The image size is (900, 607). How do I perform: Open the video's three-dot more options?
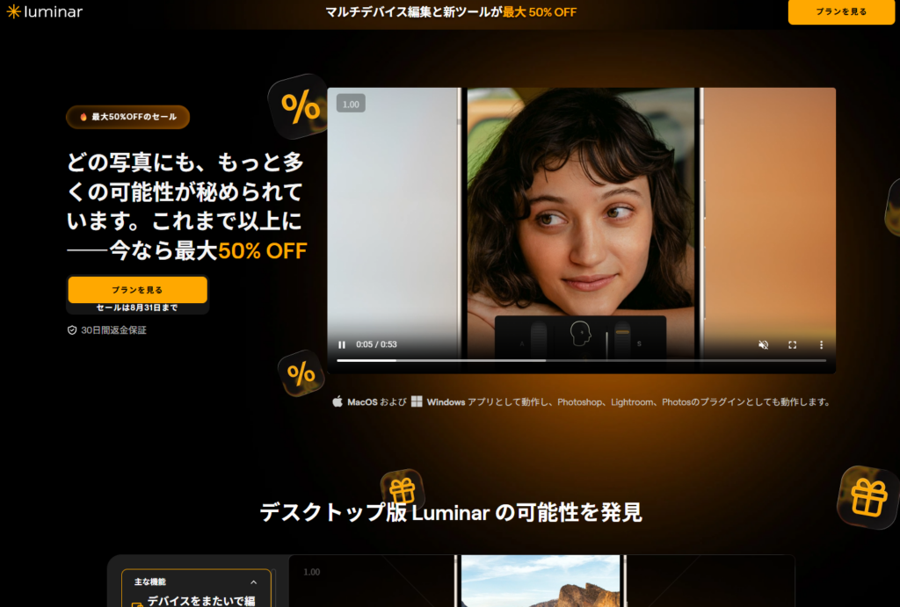pyautogui.click(x=821, y=345)
